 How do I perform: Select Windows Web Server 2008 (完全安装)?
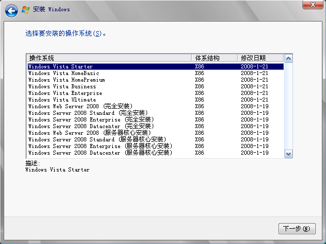coord(155,106)
